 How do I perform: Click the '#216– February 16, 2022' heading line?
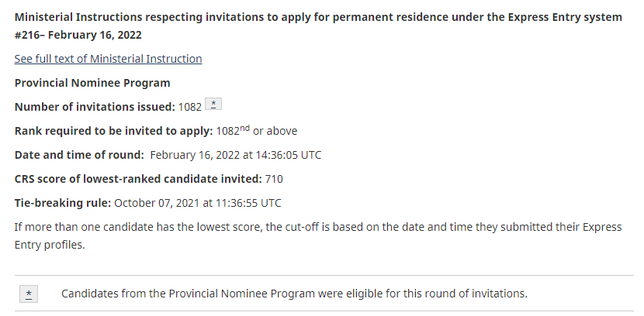tap(78, 35)
